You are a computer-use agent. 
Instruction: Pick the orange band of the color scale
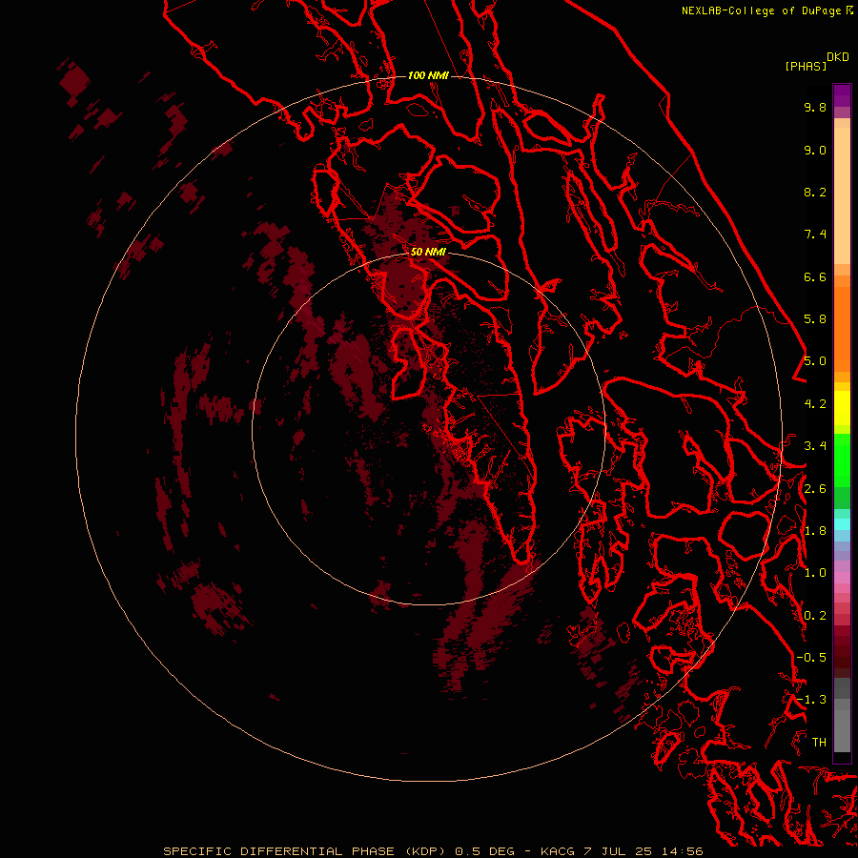point(842,329)
